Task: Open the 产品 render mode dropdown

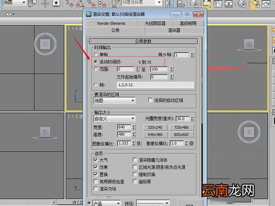Action: click(107, 203)
